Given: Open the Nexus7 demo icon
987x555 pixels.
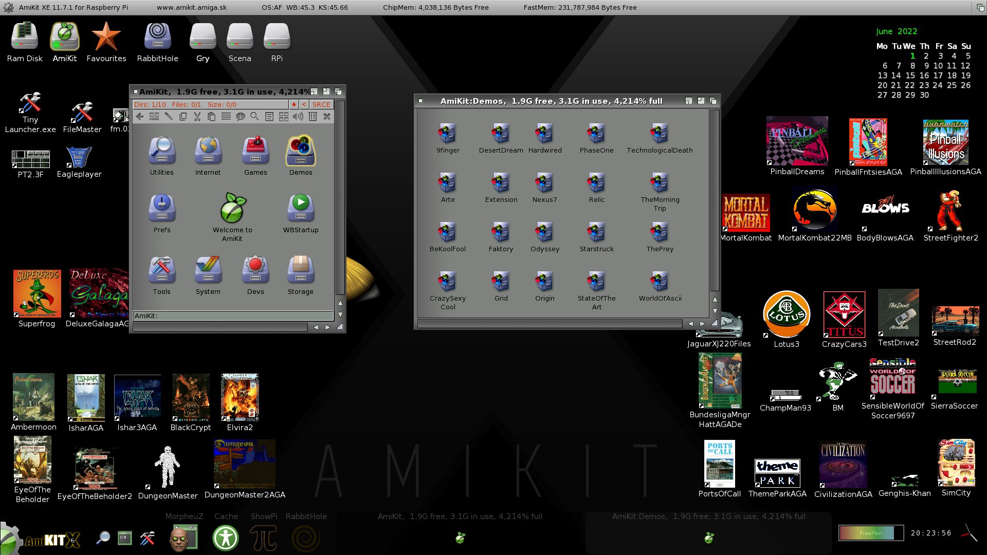Looking at the screenshot, I should tap(545, 188).
